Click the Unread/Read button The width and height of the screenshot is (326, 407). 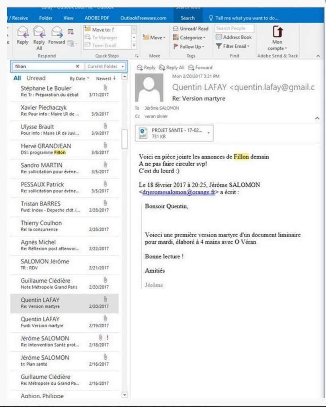click(191, 29)
